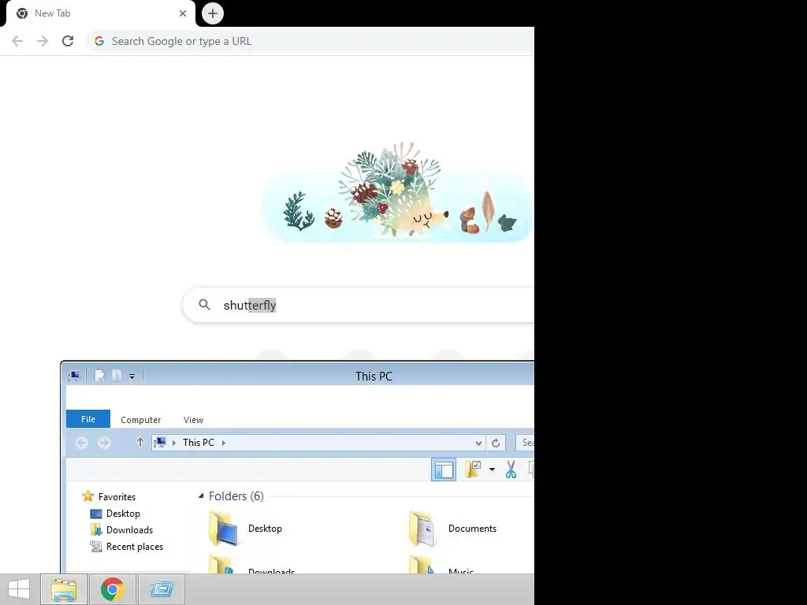The image size is (807, 605).
Task: Click the folder options icon
Action: (x=473, y=470)
